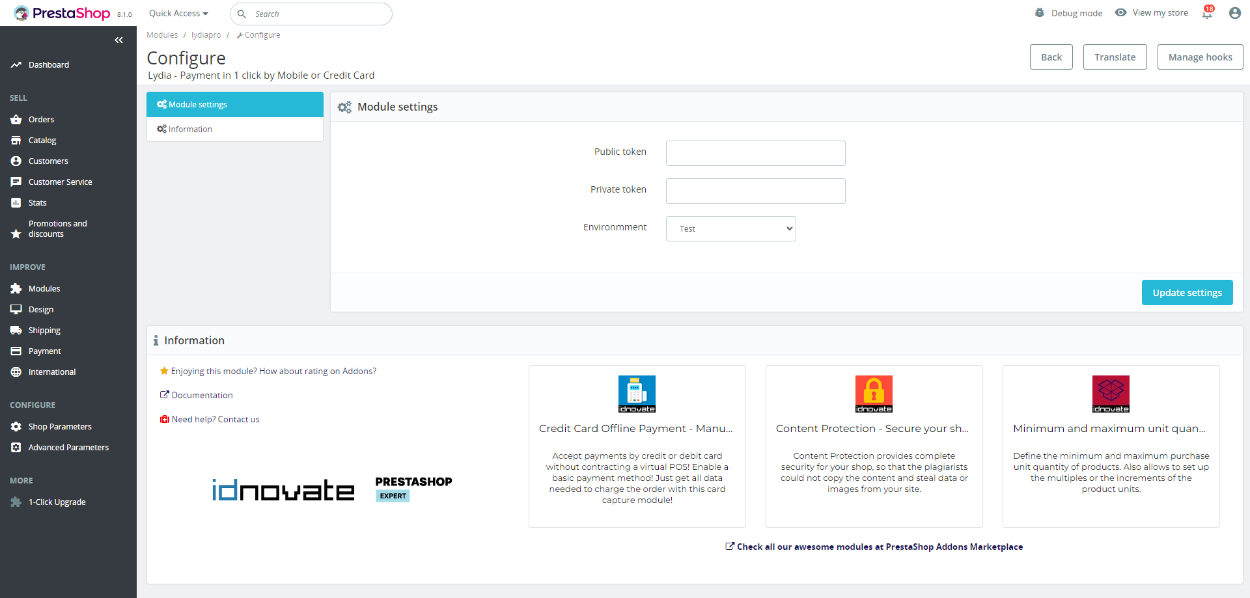Click Minimum and maximum unit title
The image size is (1250, 598).
(x=1109, y=429)
